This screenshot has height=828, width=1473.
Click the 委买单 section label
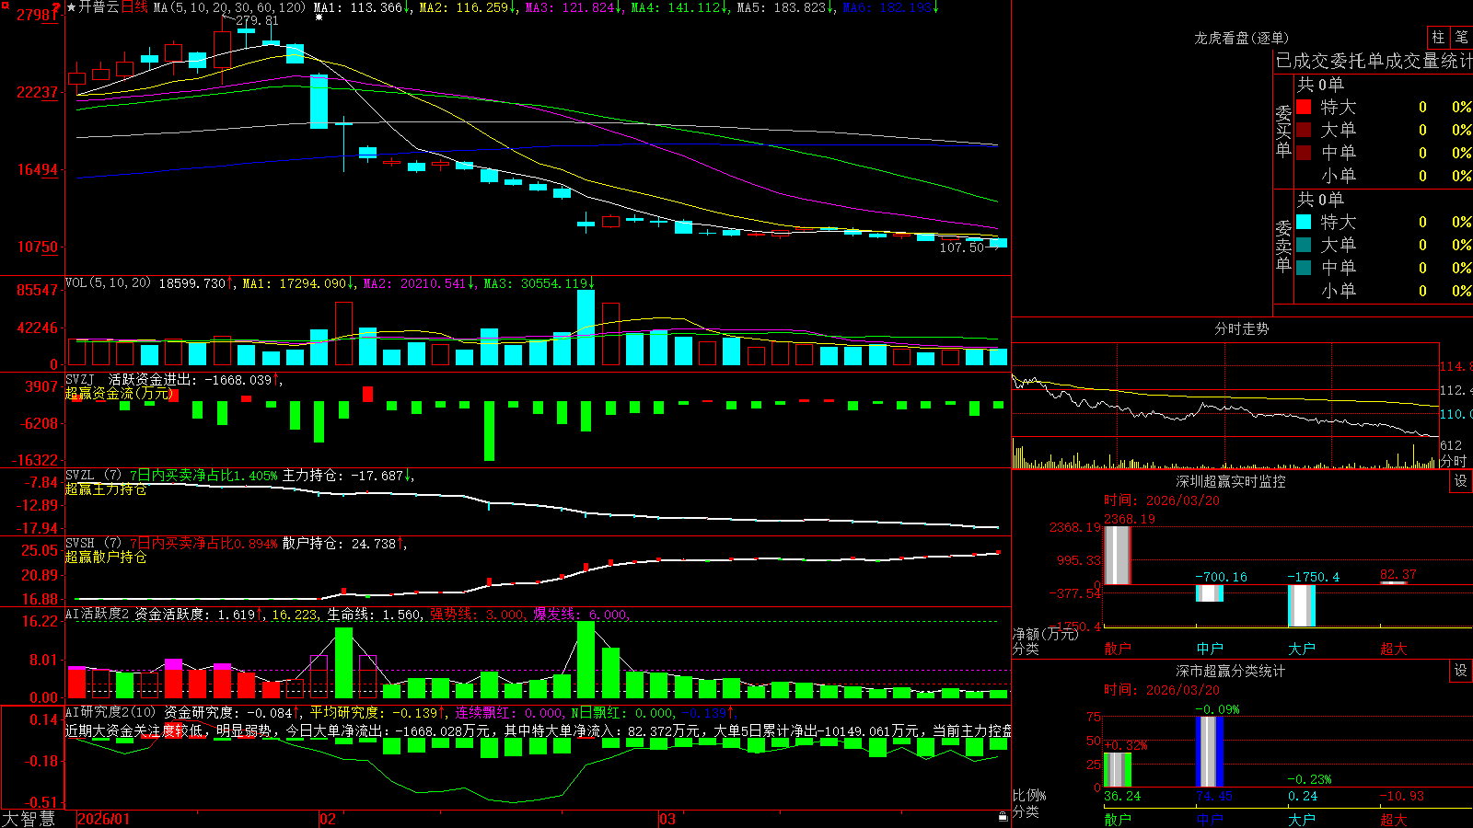[1283, 131]
